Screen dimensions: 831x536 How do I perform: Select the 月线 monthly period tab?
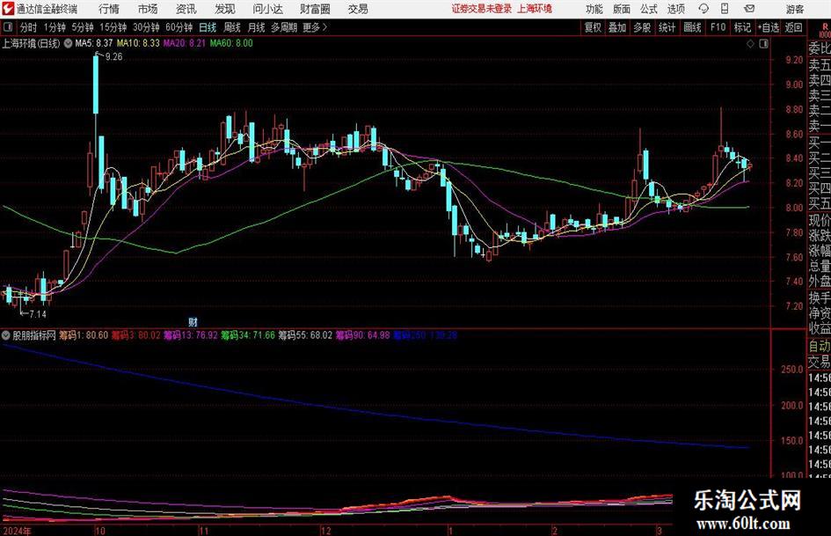pyautogui.click(x=256, y=27)
